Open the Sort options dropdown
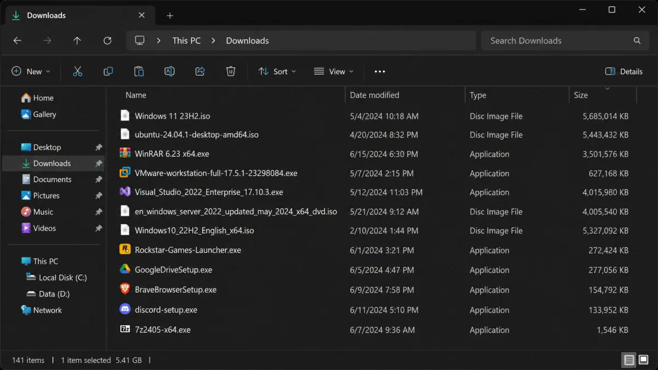This screenshot has width=658, height=370. pyautogui.click(x=277, y=71)
